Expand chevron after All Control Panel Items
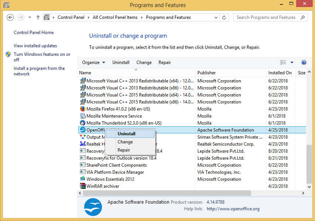Screen dimensions: 315x221 [142, 17]
